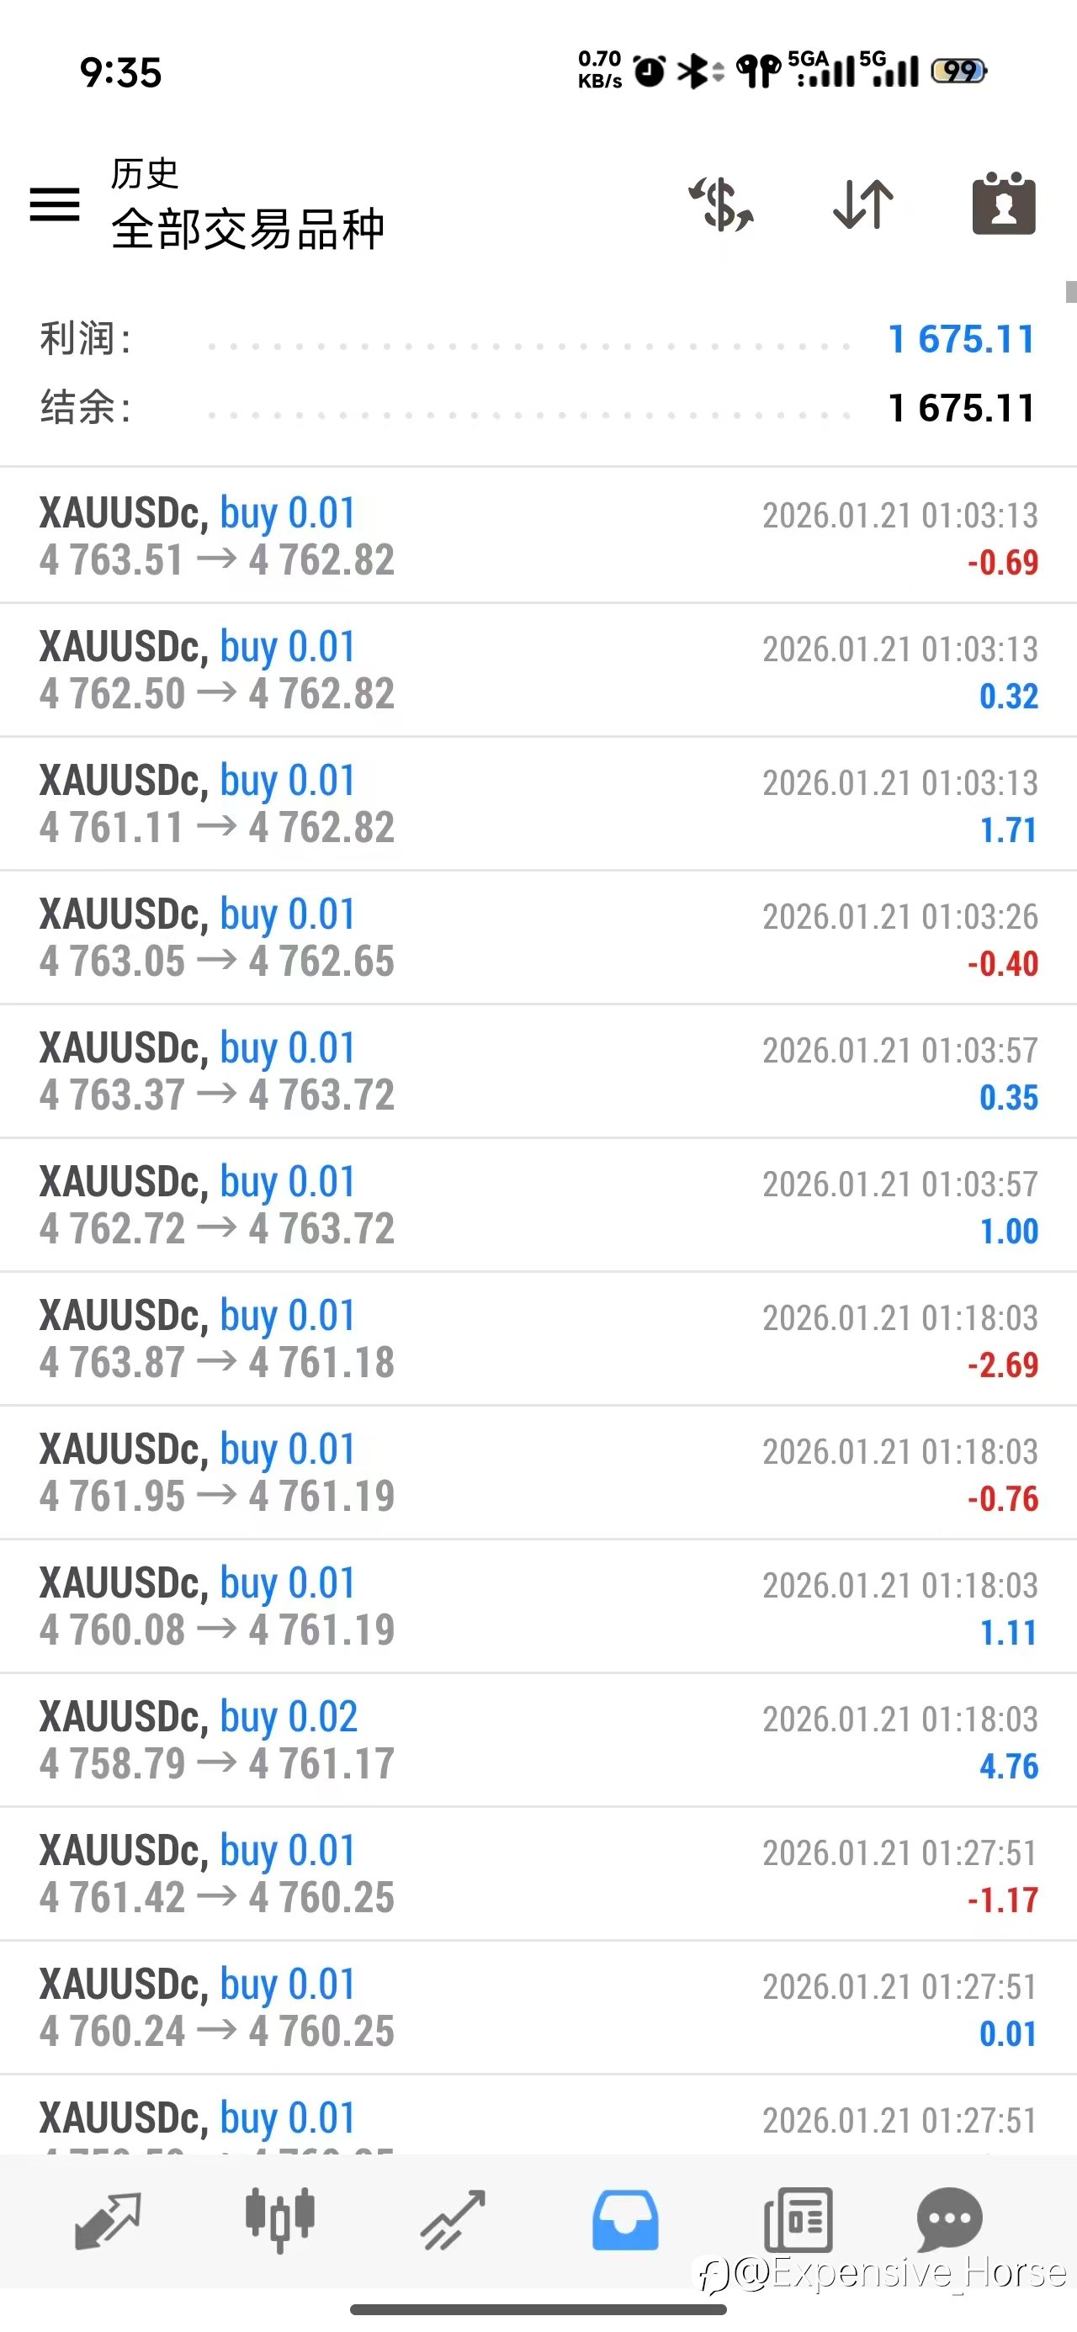The height and width of the screenshot is (2332, 1077).
Task: Expand trade with -0.69 loss
Action: (538, 536)
